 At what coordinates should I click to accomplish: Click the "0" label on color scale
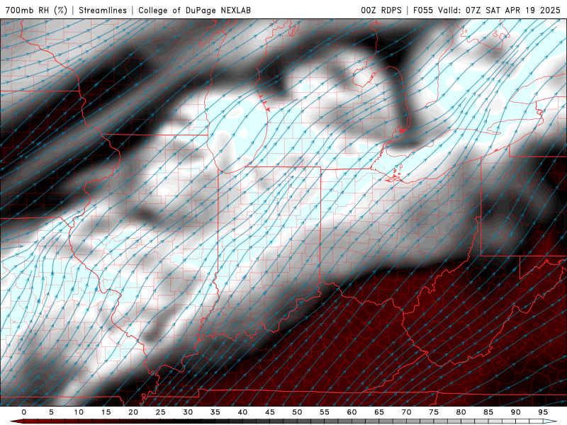(x=24, y=412)
